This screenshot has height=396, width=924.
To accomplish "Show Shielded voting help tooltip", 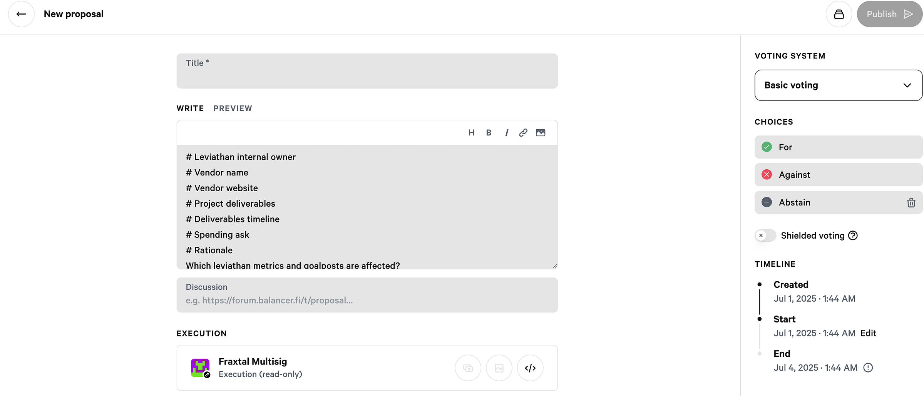I will [853, 236].
